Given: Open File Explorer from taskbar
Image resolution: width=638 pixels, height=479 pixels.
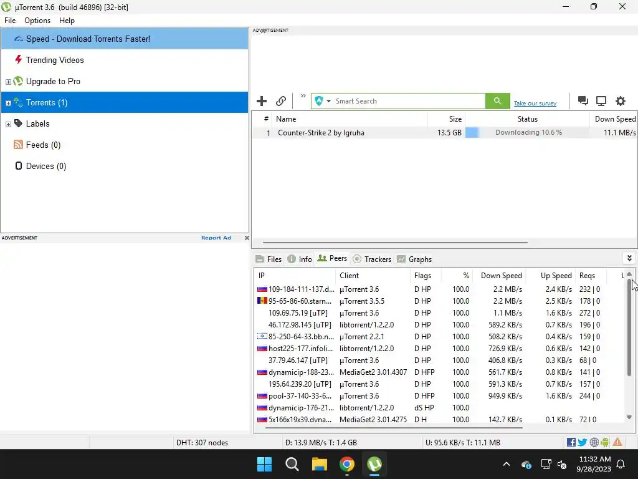Looking at the screenshot, I should pos(320,464).
